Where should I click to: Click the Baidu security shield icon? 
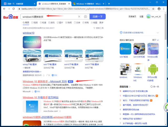[121, 33]
